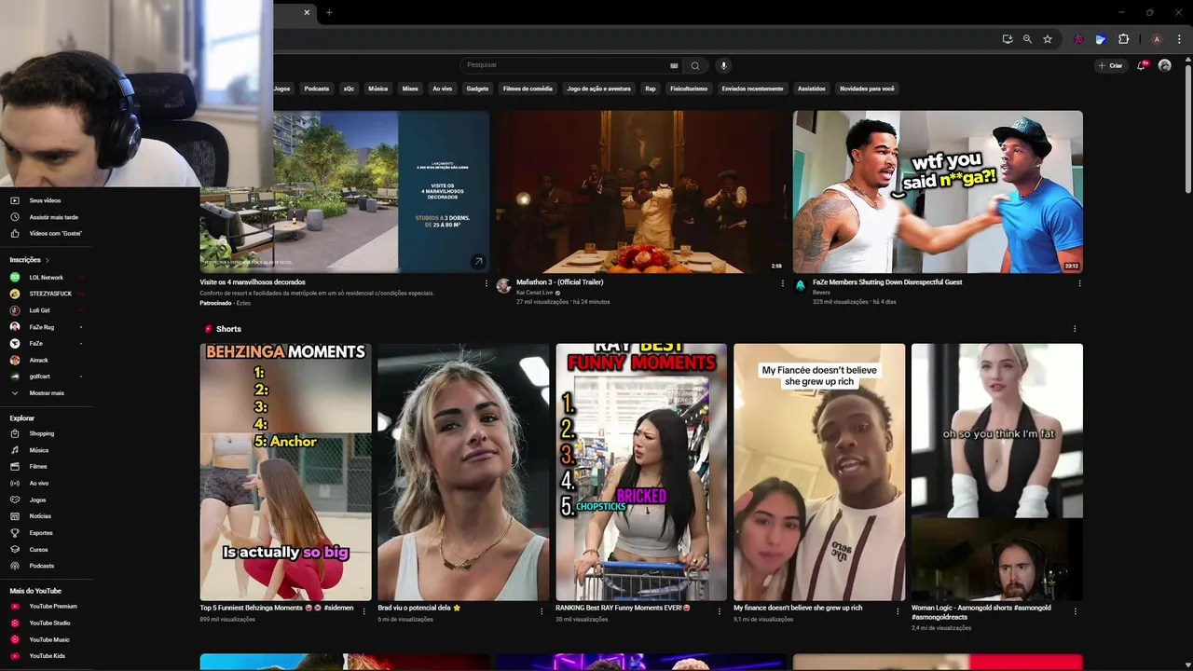The image size is (1193, 671).
Task: Open YouTube Music in sidebar
Action: (49, 639)
